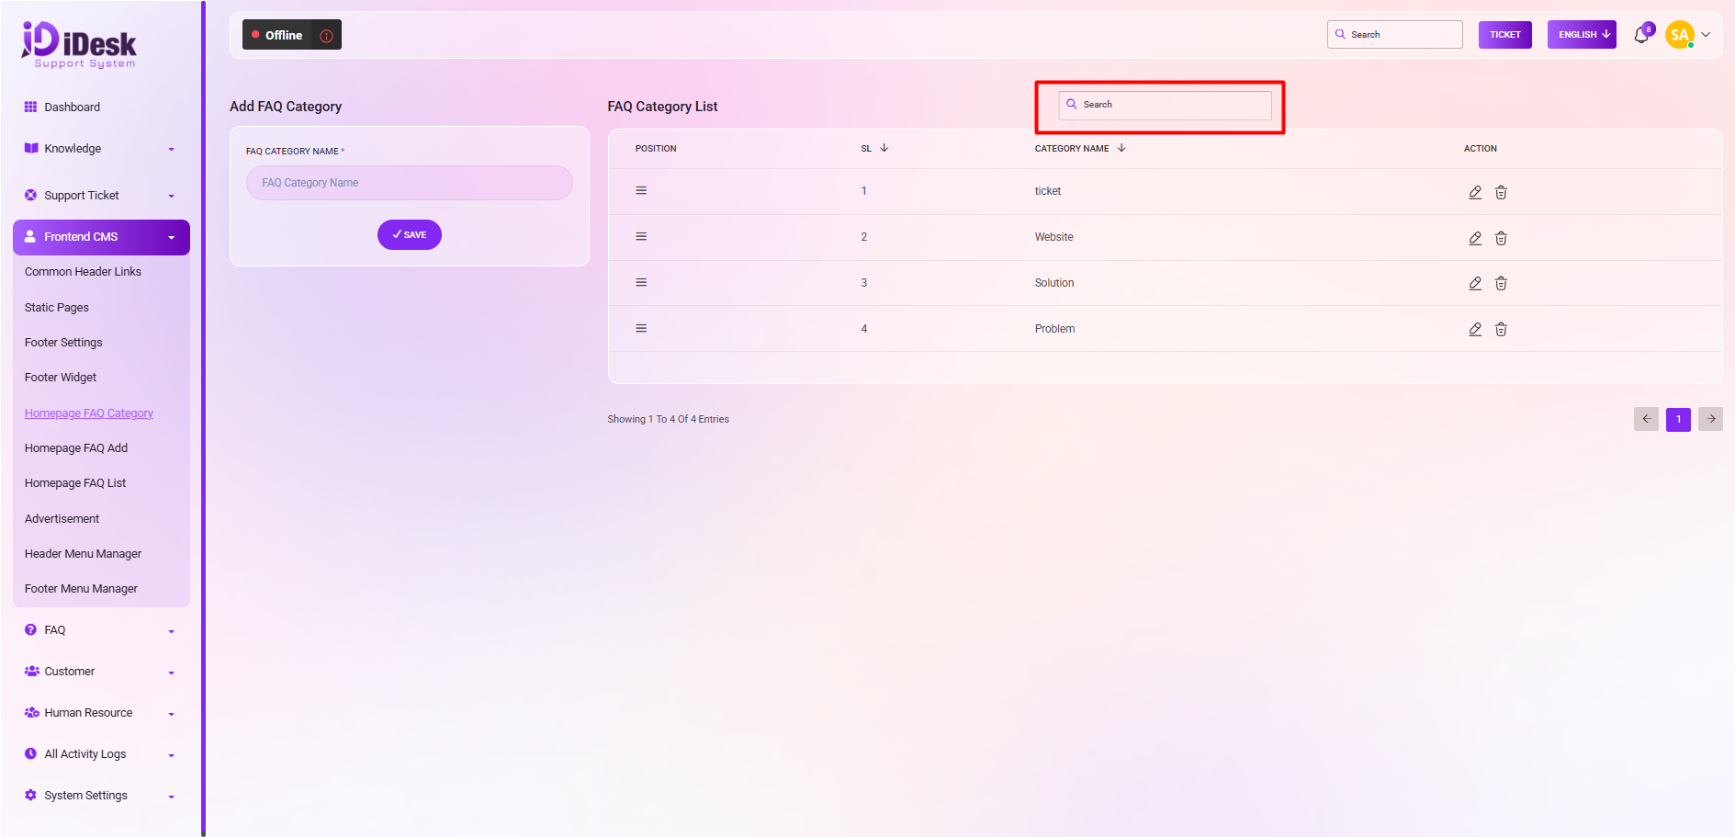1735x837 pixels.
Task: Click drag handle for ticket row
Action: [x=641, y=191]
